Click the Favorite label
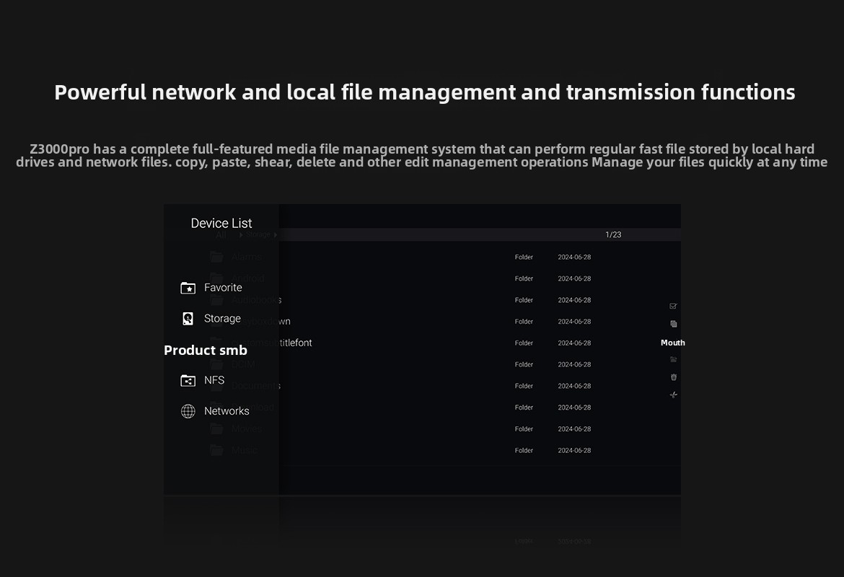 coord(223,288)
